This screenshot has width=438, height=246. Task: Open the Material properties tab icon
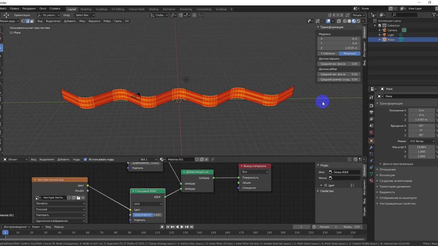point(371,180)
